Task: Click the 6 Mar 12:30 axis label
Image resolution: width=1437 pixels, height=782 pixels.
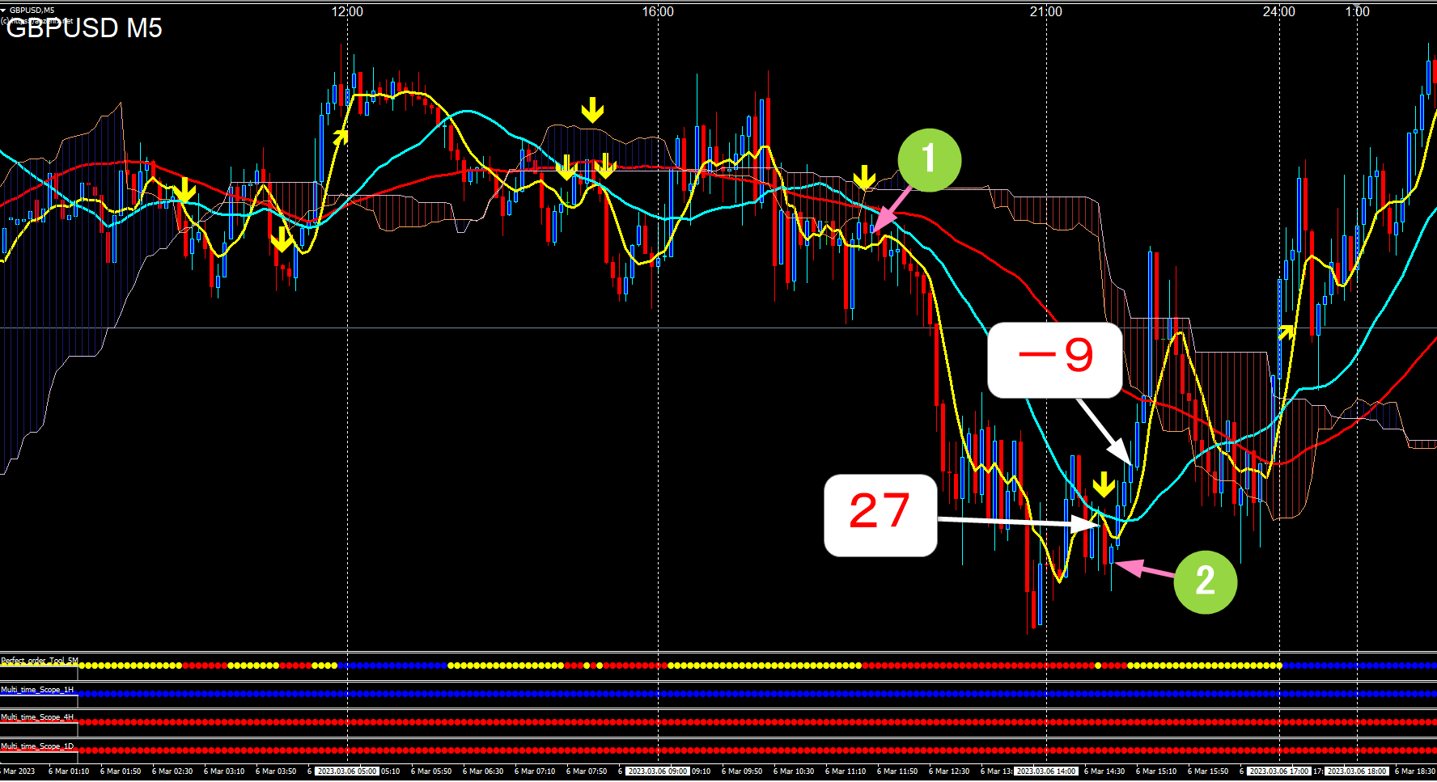Action: point(949,771)
